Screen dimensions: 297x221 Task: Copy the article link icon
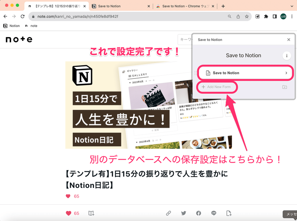tap(169, 213)
